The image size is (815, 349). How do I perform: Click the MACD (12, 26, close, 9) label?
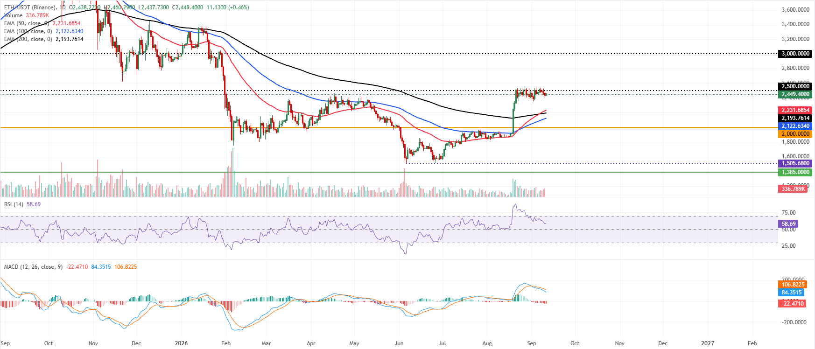click(33, 267)
